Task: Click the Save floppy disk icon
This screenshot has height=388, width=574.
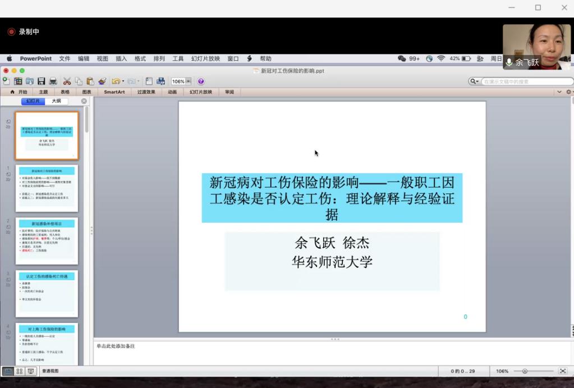Action: click(x=41, y=81)
